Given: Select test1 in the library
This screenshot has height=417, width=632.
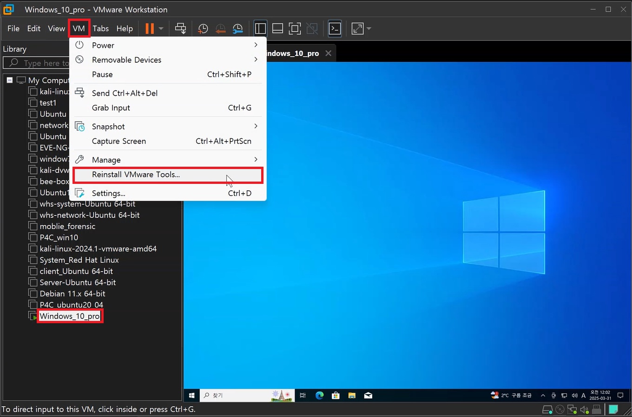Looking at the screenshot, I should pyautogui.click(x=48, y=103).
